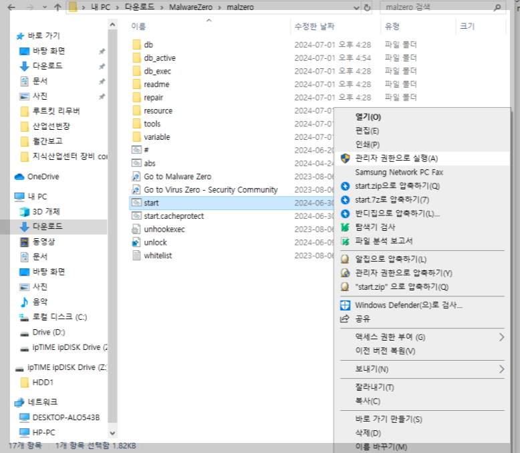The image size is (520, 453).
Task: Select the db_active folder icon
Action: tap(136, 58)
